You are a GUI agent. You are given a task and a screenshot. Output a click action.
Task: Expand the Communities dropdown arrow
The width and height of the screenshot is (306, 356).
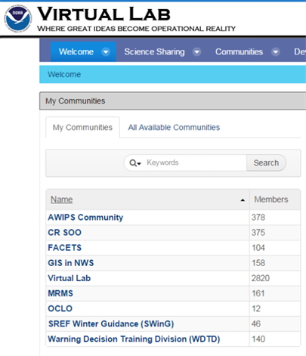click(x=276, y=52)
